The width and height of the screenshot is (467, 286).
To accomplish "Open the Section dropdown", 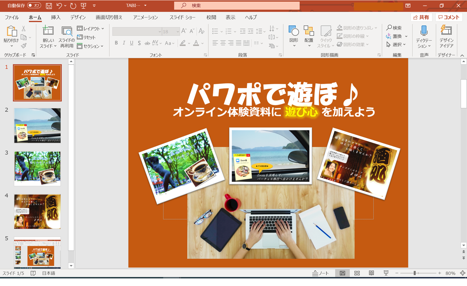I will point(91,46).
